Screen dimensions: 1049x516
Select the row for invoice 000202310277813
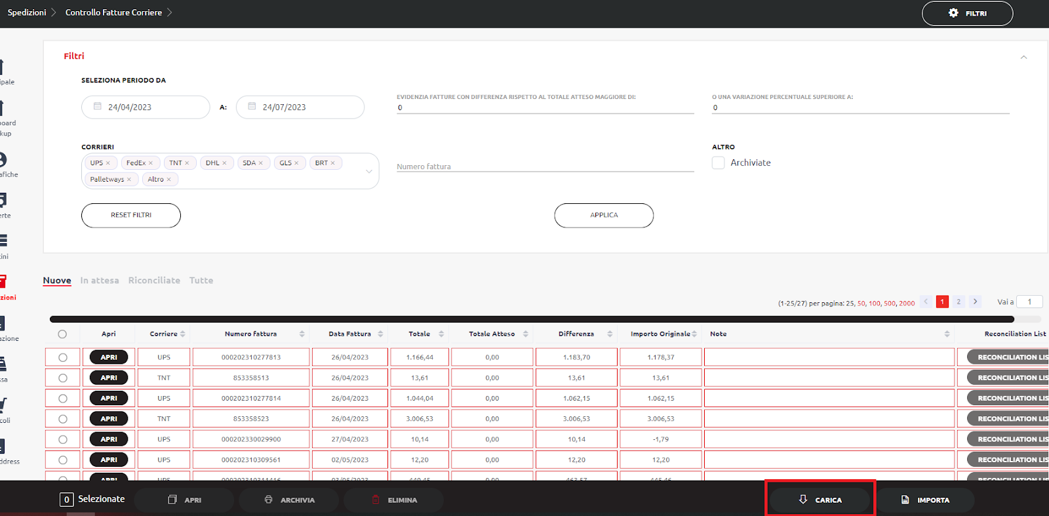[63, 357]
